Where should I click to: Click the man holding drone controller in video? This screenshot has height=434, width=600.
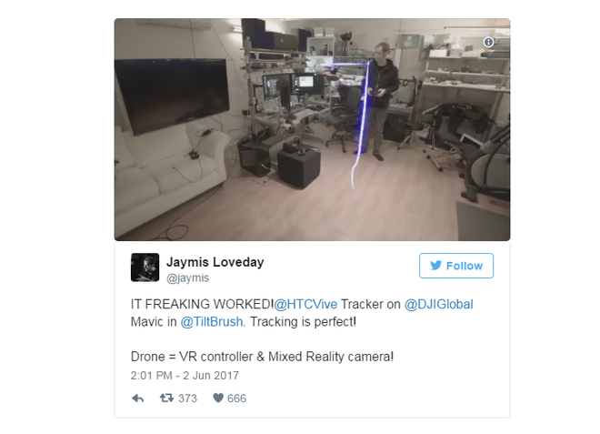tap(381, 102)
